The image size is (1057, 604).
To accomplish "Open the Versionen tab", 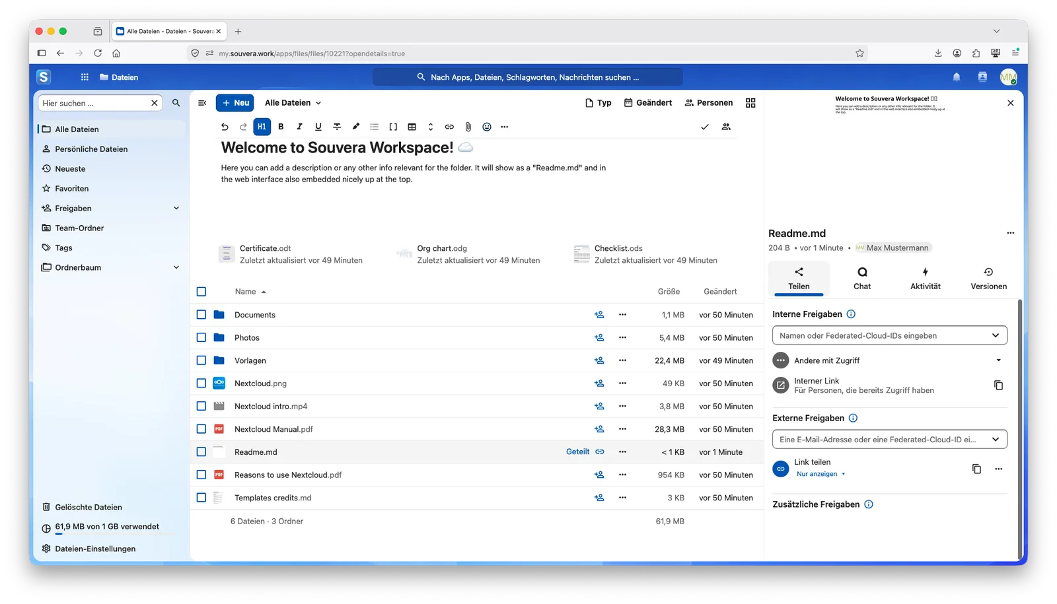I will tap(988, 279).
